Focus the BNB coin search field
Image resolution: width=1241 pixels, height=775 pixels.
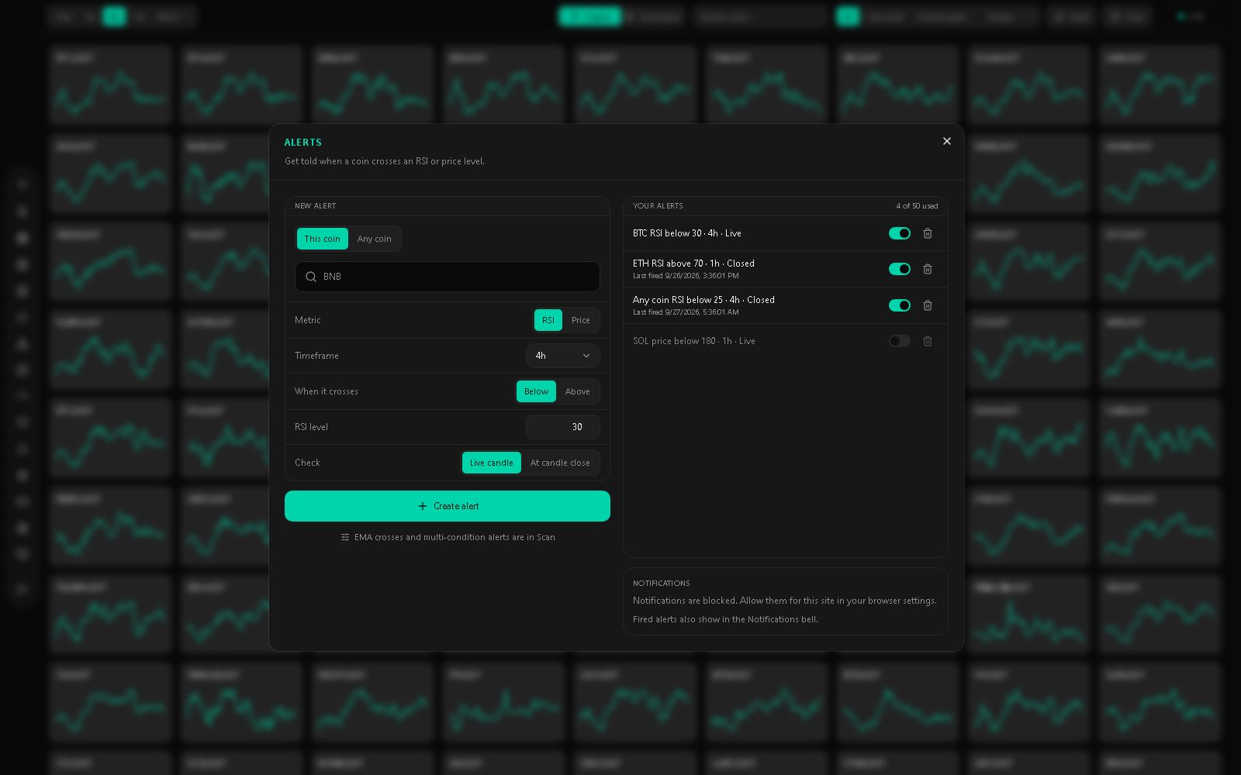(x=448, y=277)
